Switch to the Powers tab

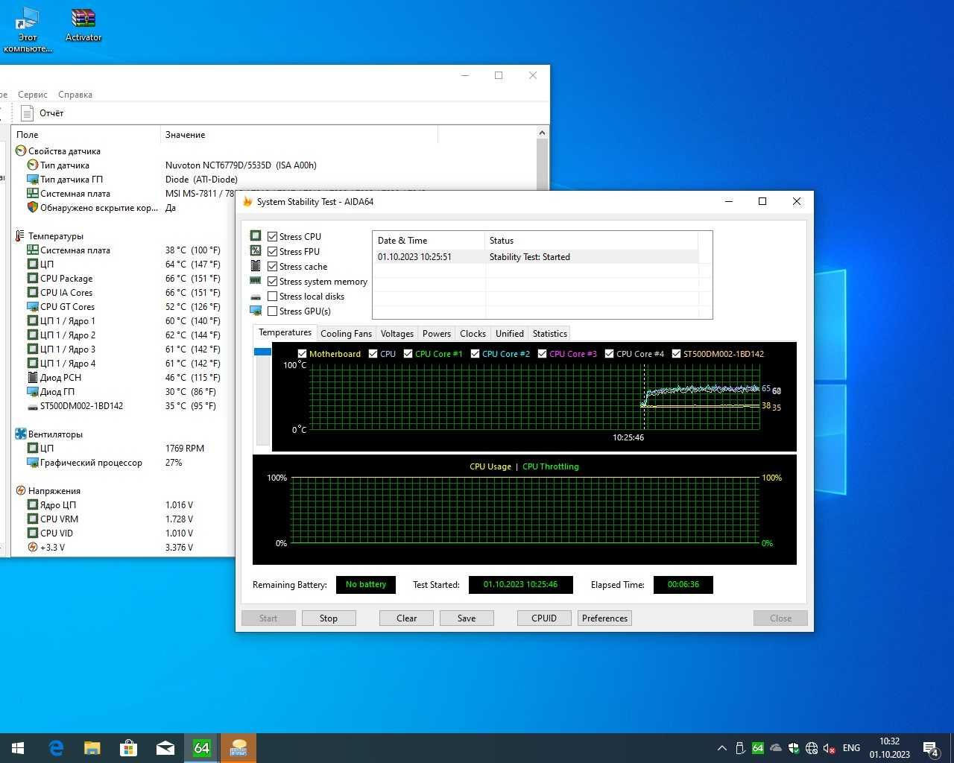(436, 333)
